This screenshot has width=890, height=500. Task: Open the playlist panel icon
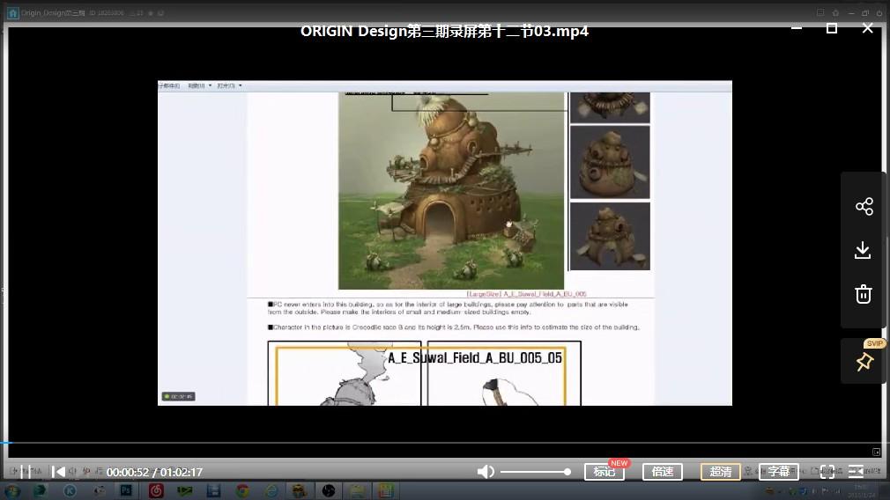tap(856, 472)
